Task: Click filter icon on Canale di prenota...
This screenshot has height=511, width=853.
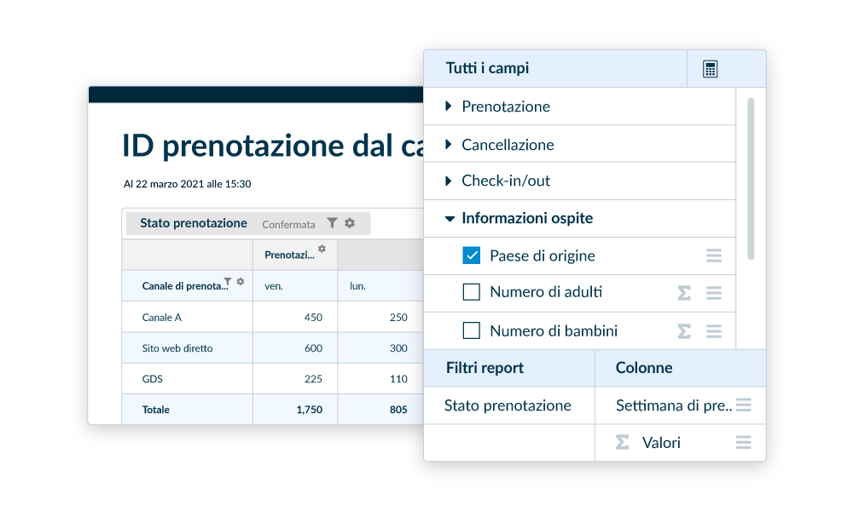Action: pyautogui.click(x=228, y=281)
